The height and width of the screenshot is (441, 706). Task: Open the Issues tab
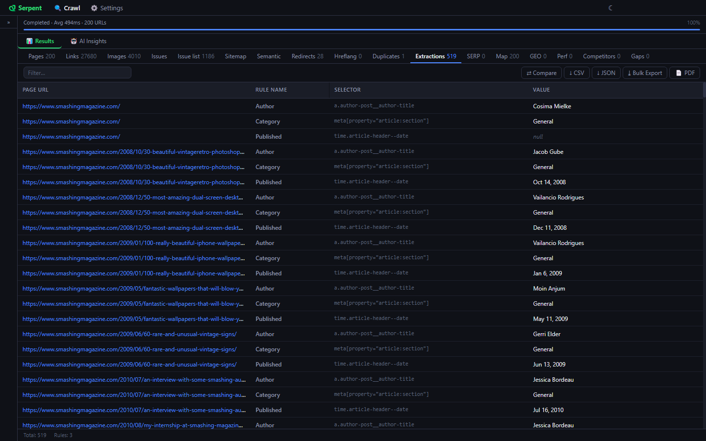click(159, 56)
